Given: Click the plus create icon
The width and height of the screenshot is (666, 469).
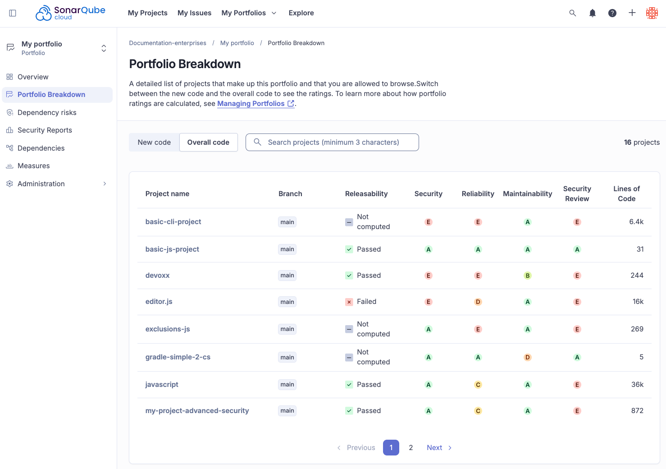Looking at the screenshot, I should (x=632, y=13).
